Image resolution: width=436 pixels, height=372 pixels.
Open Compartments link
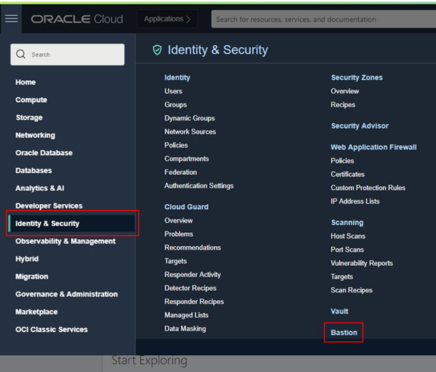point(185,159)
